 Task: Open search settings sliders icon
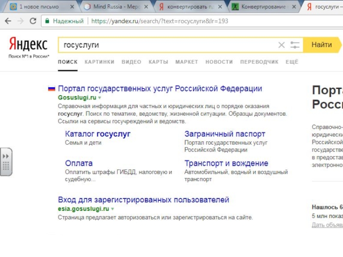click(x=295, y=45)
